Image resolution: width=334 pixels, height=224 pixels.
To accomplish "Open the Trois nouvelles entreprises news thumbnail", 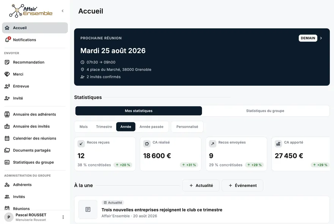I will coord(88,210).
